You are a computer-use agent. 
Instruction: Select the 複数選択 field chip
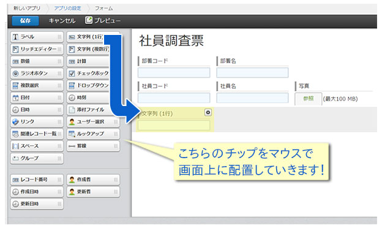(37, 85)
